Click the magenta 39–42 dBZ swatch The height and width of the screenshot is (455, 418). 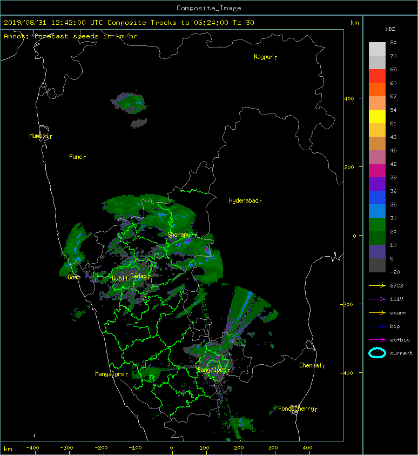tap(377, 171)
